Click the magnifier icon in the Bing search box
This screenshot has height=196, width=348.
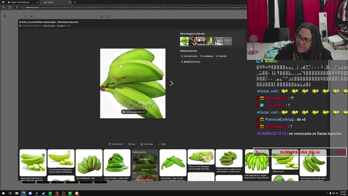[x=25, y=16]
